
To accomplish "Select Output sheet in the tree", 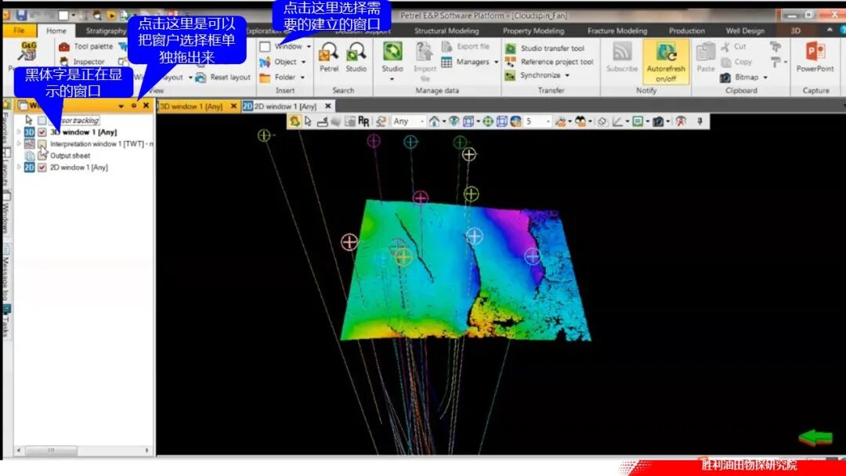I will tap(70, 156).
